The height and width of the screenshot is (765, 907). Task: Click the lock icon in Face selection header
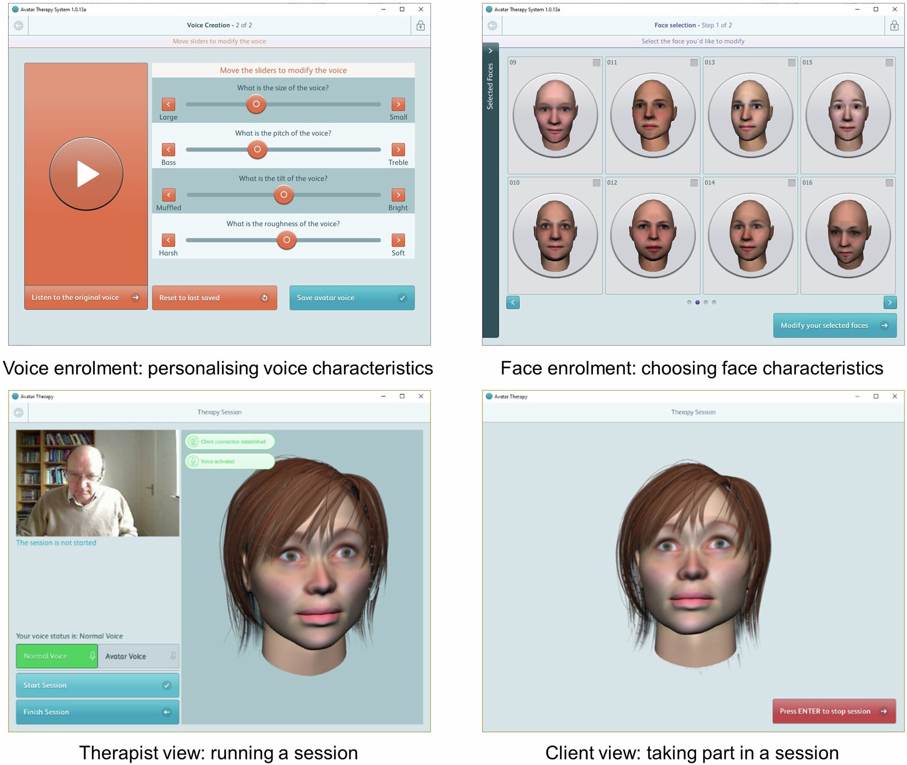(x=894, y=25)
